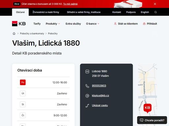Open the Kontakt page
Screen dimensions: 169x126
click(x=117, y=12)
